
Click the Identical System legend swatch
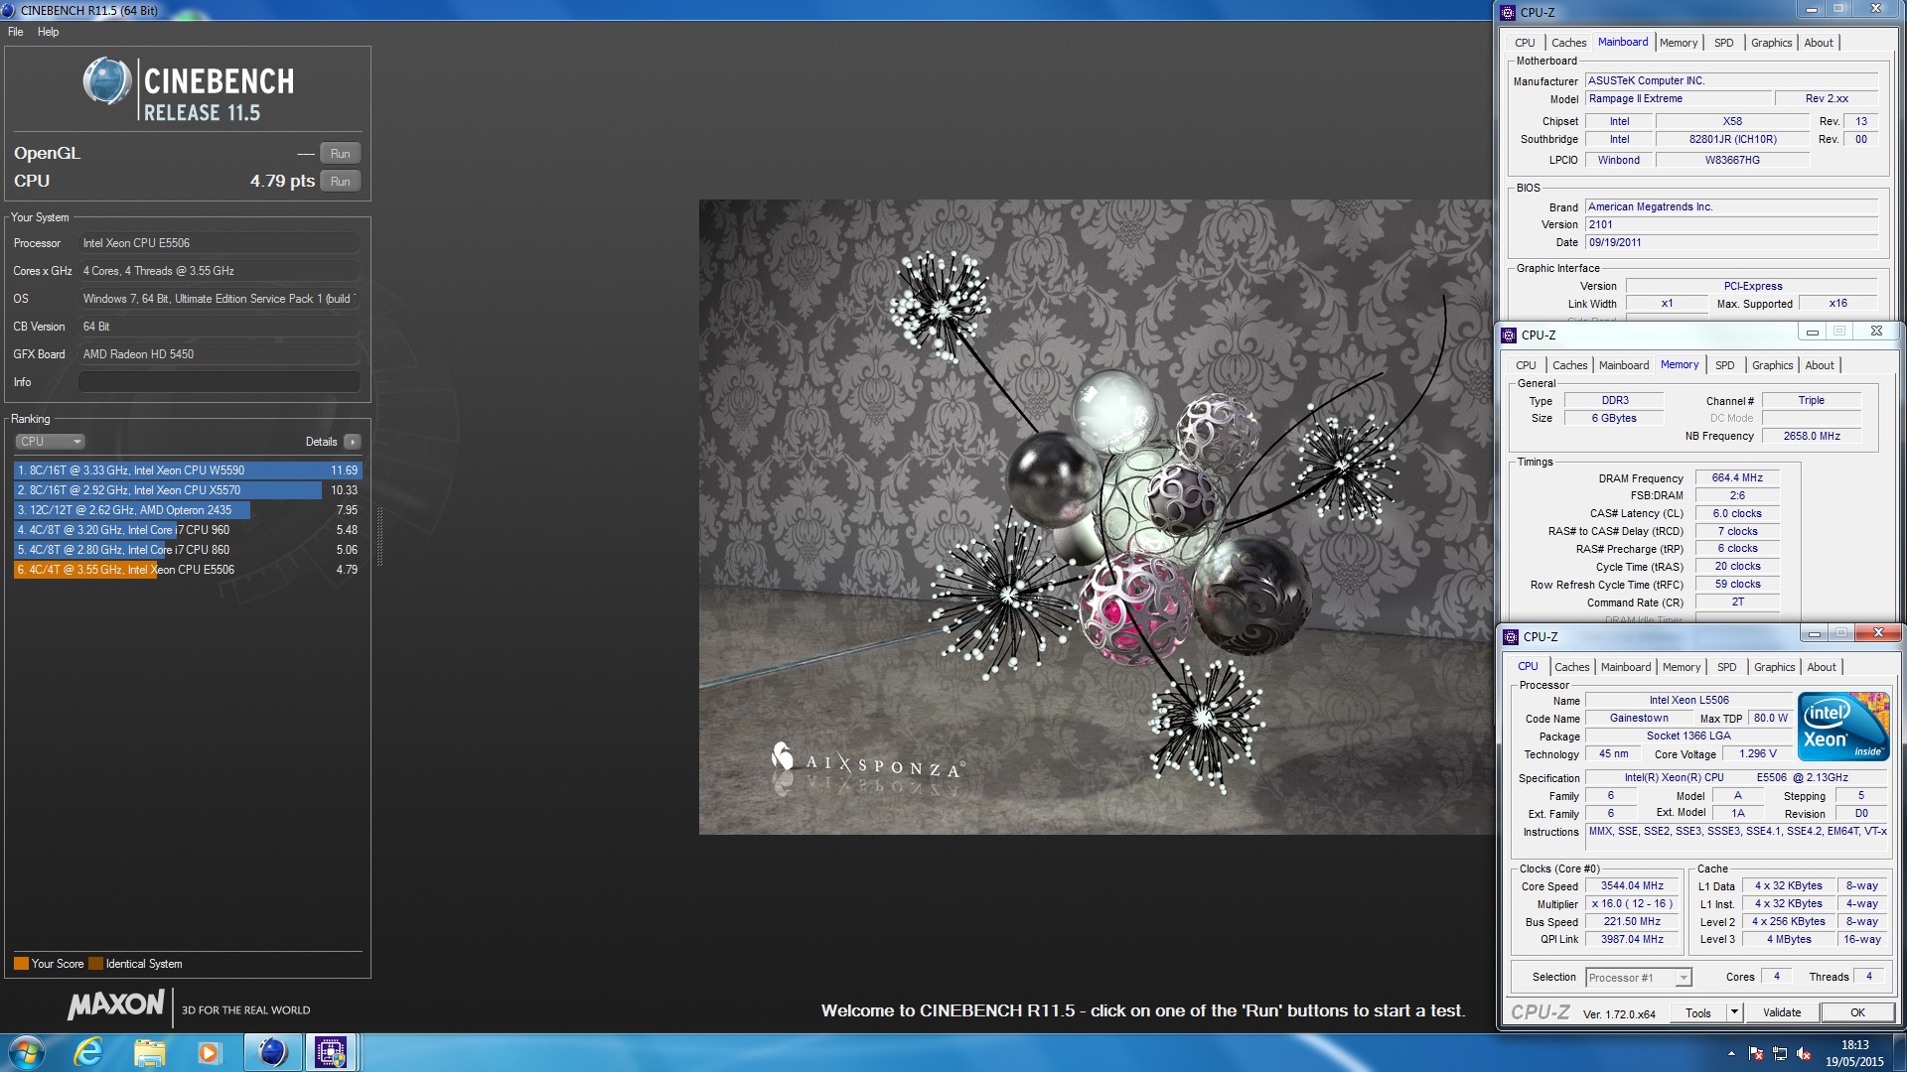[x=95, y=964]
